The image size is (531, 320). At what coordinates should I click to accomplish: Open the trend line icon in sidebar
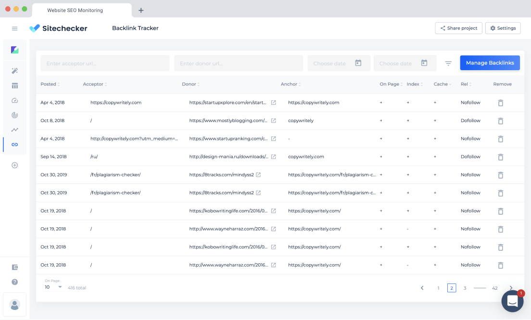[14, 130]
